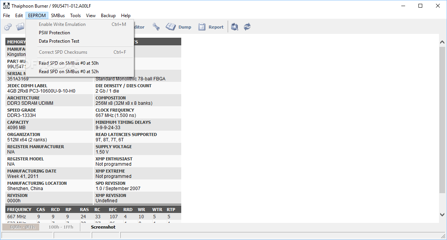Click the FREQUENCY column header

click(x=19, y=210)
